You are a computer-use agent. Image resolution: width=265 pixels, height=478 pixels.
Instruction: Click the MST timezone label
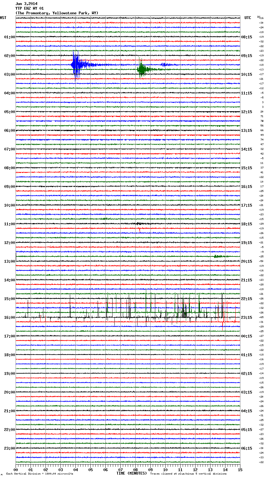pyautogui.click(x=3, y=18)
